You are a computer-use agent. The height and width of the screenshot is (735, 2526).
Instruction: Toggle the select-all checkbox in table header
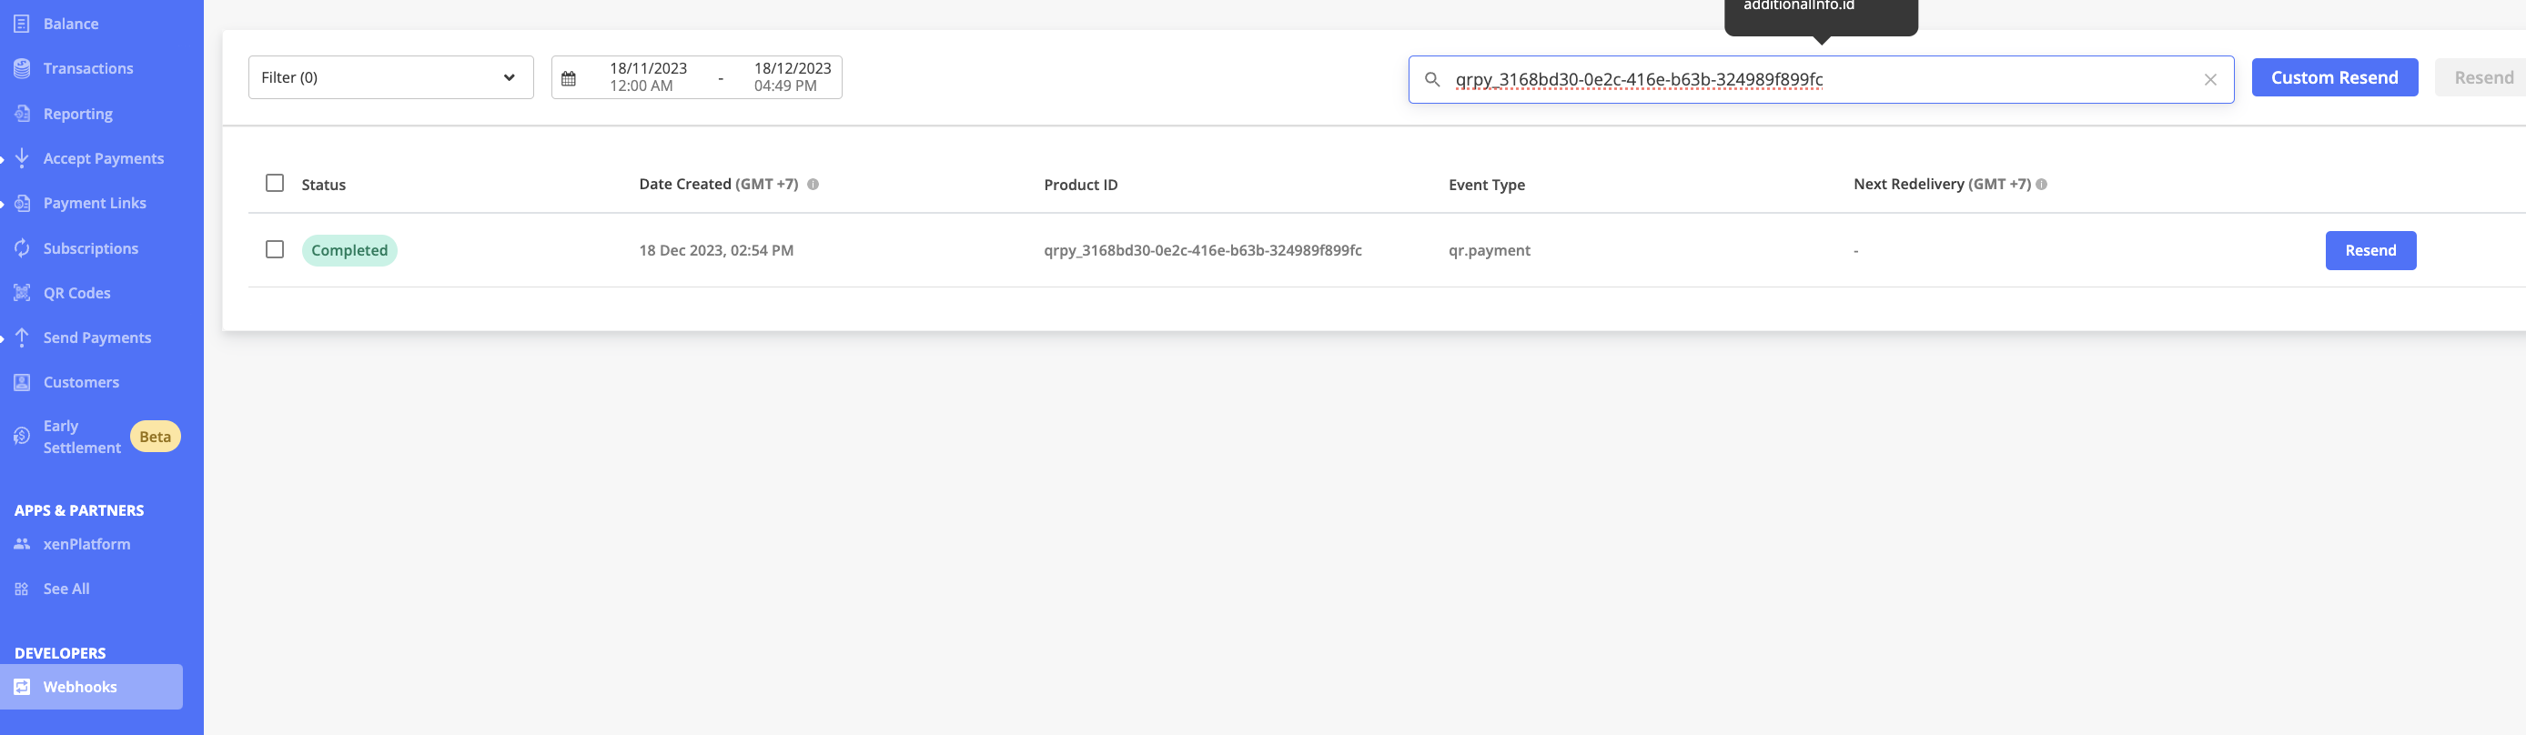pos(275,183)
